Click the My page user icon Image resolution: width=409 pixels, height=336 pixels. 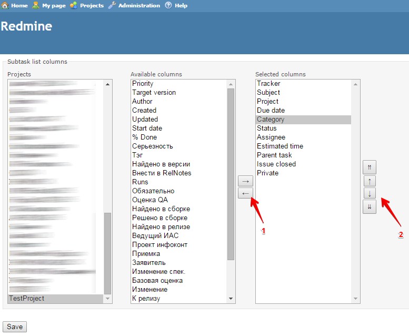click(x=36, y=5)
